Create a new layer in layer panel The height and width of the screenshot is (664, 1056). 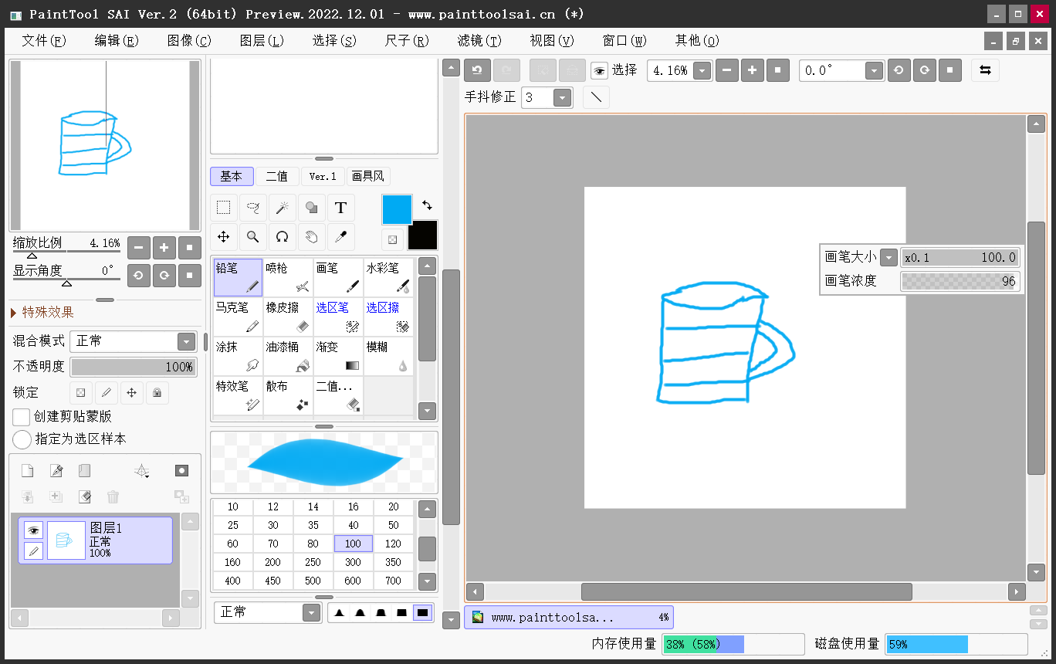[x=27, y=470]
